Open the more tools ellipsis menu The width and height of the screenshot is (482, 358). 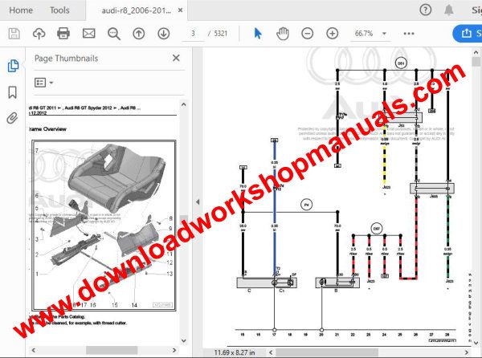[409, 34]
